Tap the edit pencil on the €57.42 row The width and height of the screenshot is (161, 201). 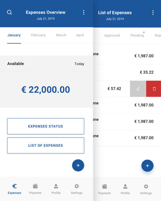(x=138, y=89)
